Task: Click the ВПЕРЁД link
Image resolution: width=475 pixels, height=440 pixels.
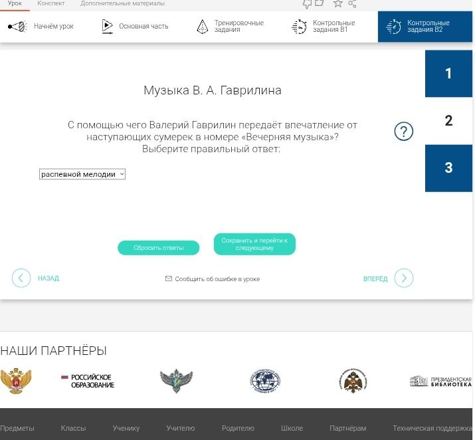Action: tap(375, 278)
